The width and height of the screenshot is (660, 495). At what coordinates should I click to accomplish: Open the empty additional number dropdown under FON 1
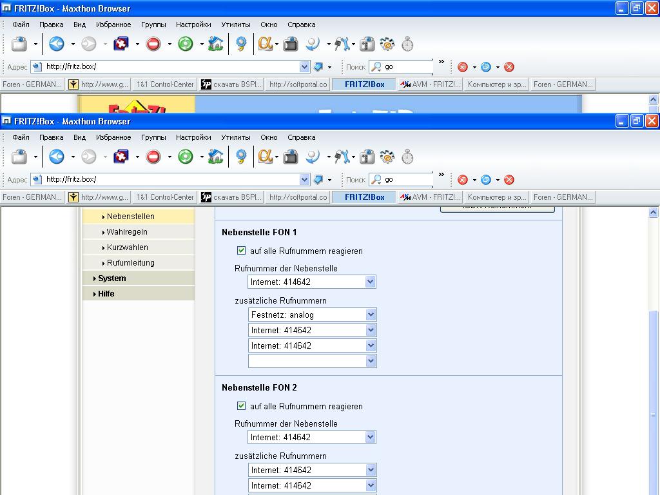[313, 361]
